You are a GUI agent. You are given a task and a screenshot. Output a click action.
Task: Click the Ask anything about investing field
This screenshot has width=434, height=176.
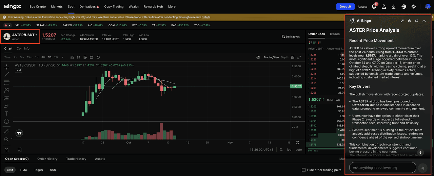click(x=382, y=168)
